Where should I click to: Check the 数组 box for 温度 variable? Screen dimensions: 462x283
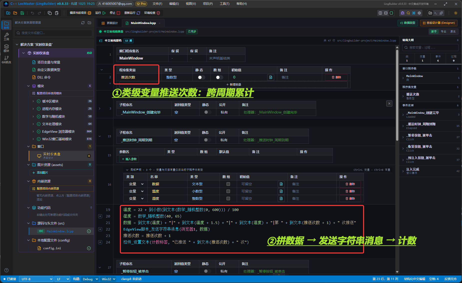point(228,191)
